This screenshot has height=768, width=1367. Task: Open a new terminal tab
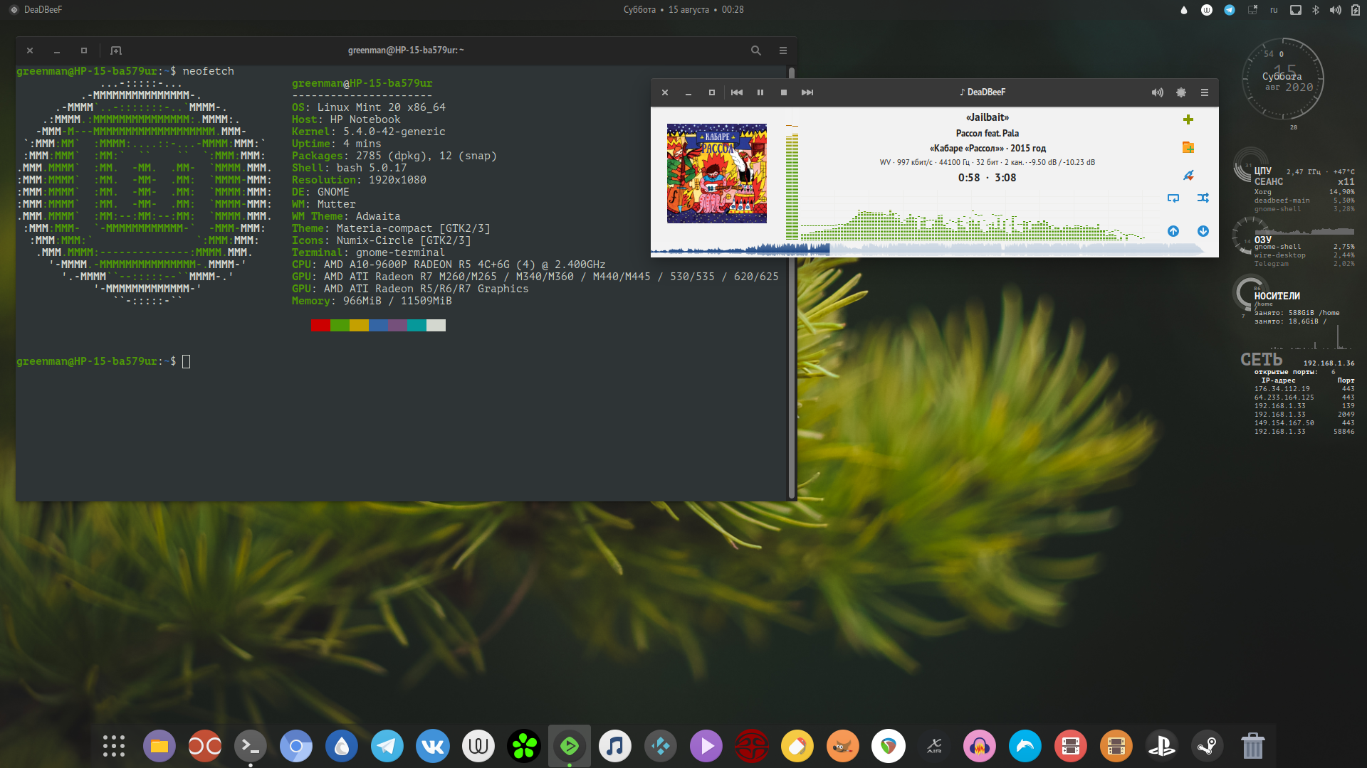click(x=116, y=50)
